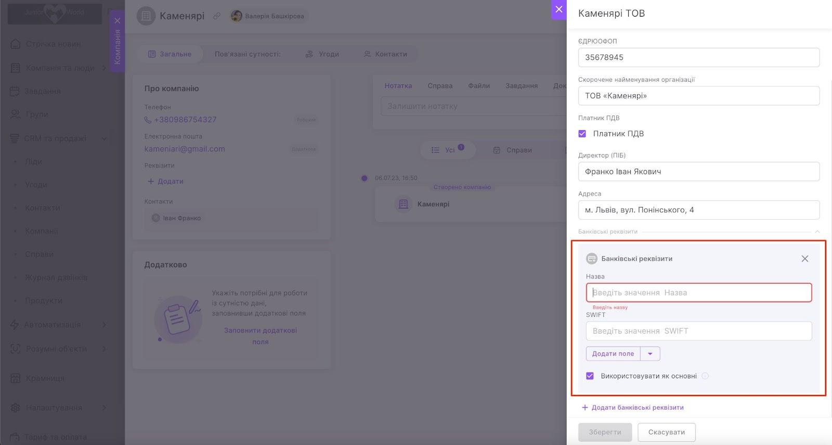Image resolution: width=832 pixels, height=445 pixels.
Task: Close the Каменярі ТОВ side panel
Action: tap(558, 9)
